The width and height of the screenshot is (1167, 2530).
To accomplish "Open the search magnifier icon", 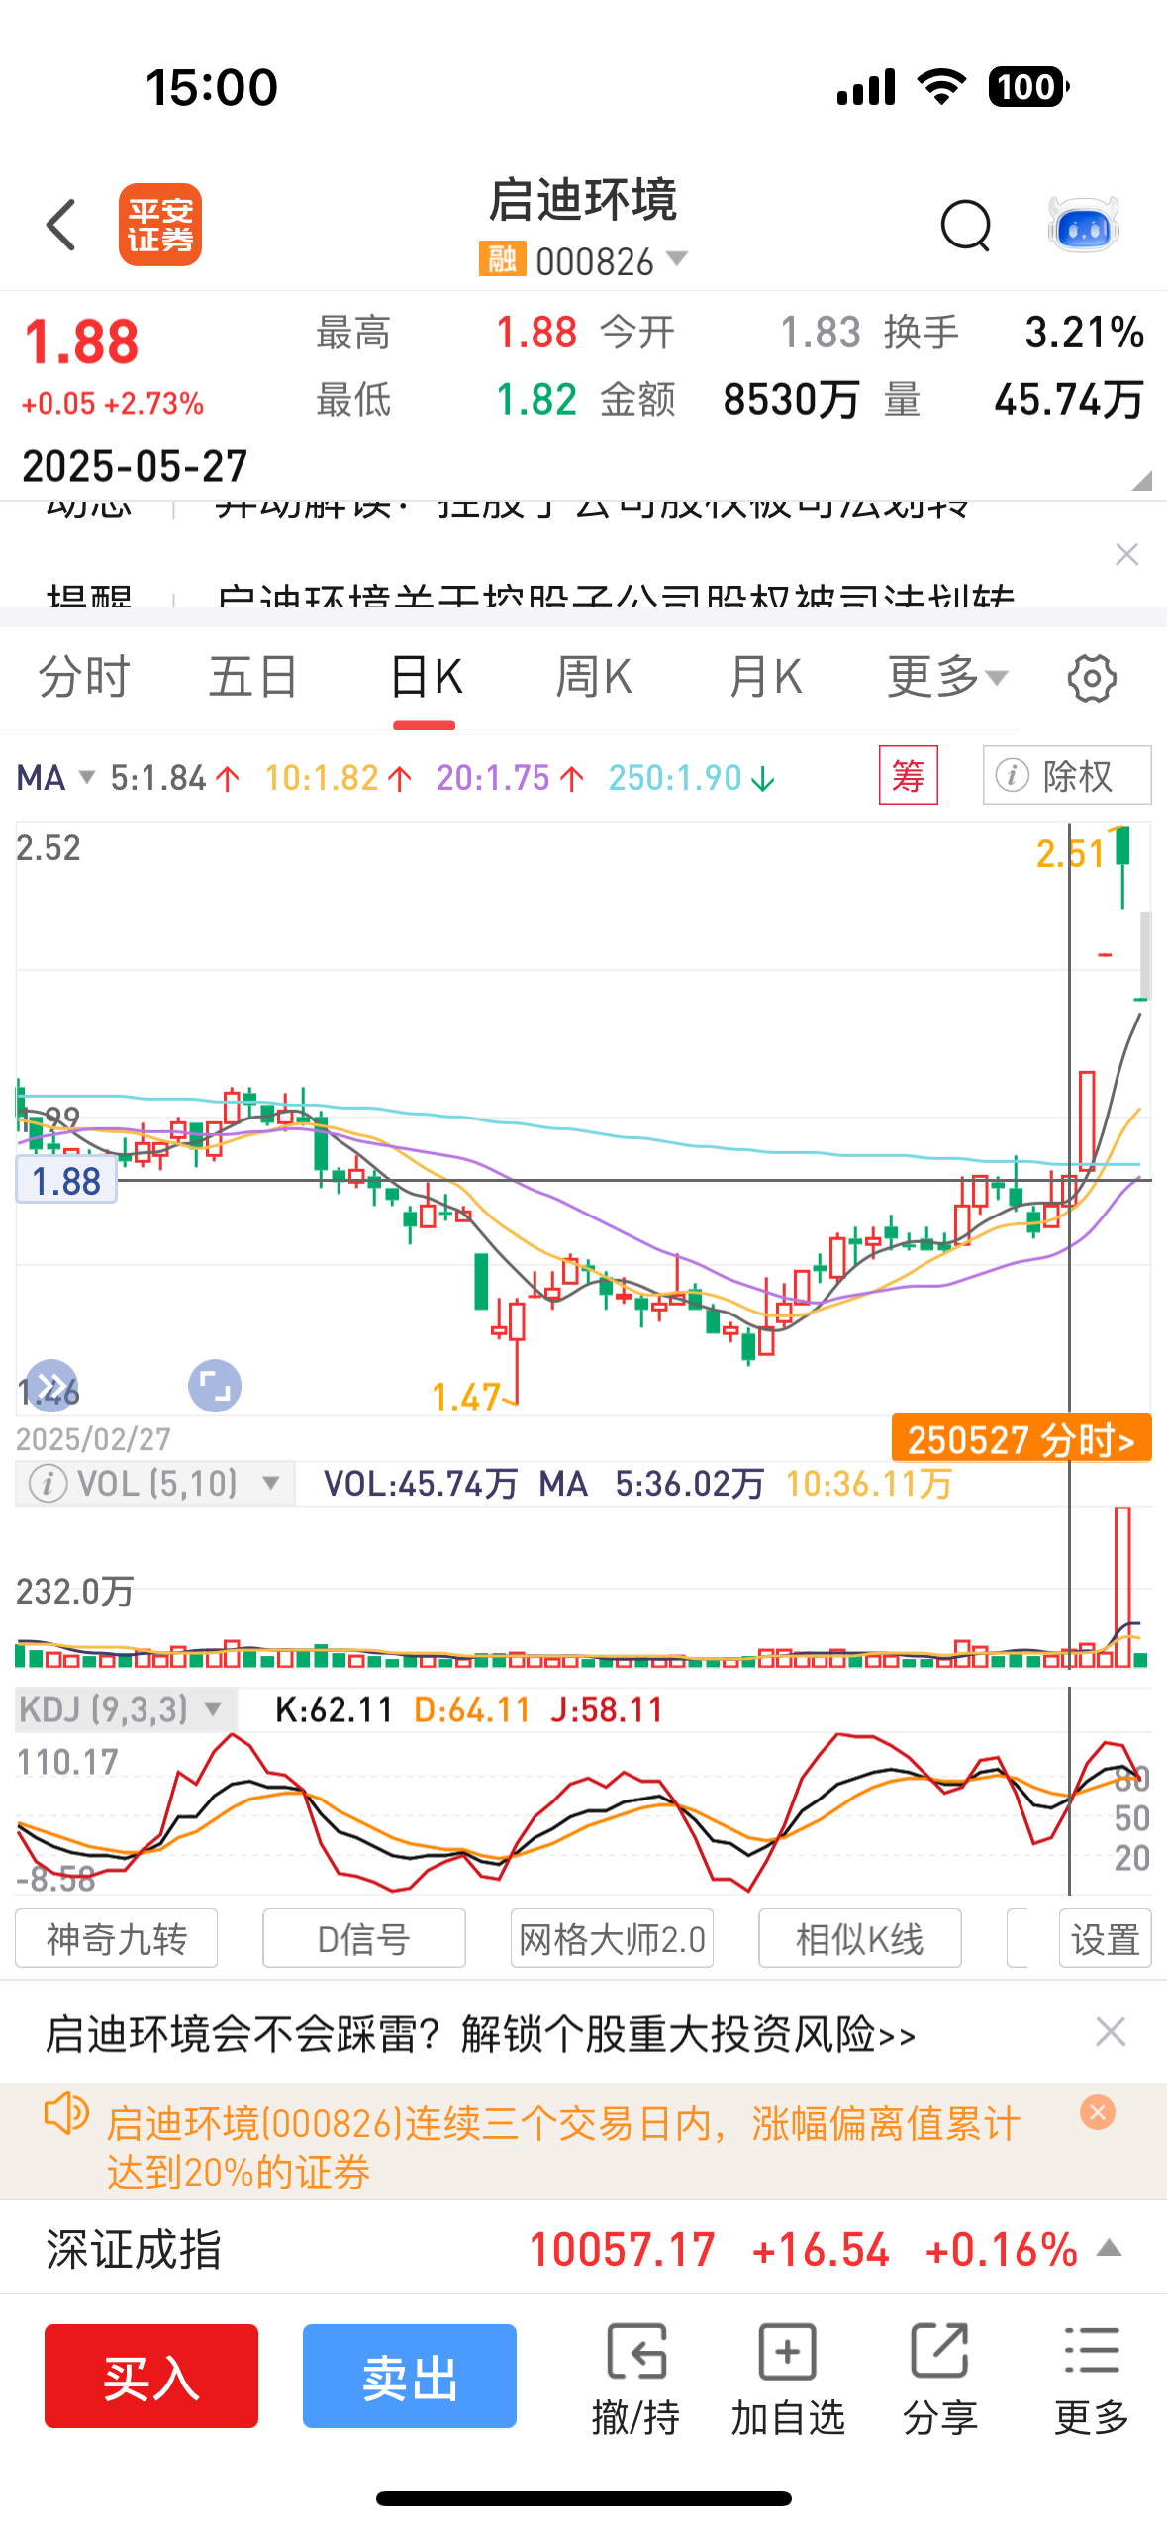I will click(965, 226).
